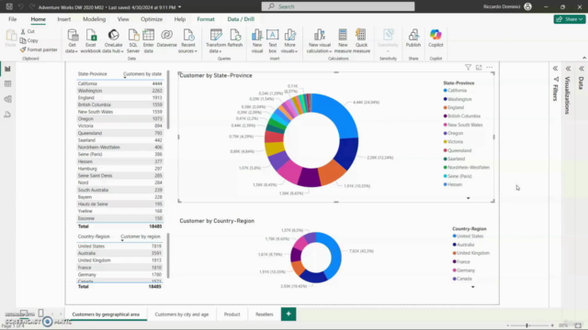The width and height of the screenshot is (588, 330).
Task: Open the Format ribbon tab
Action: point(206,19)
